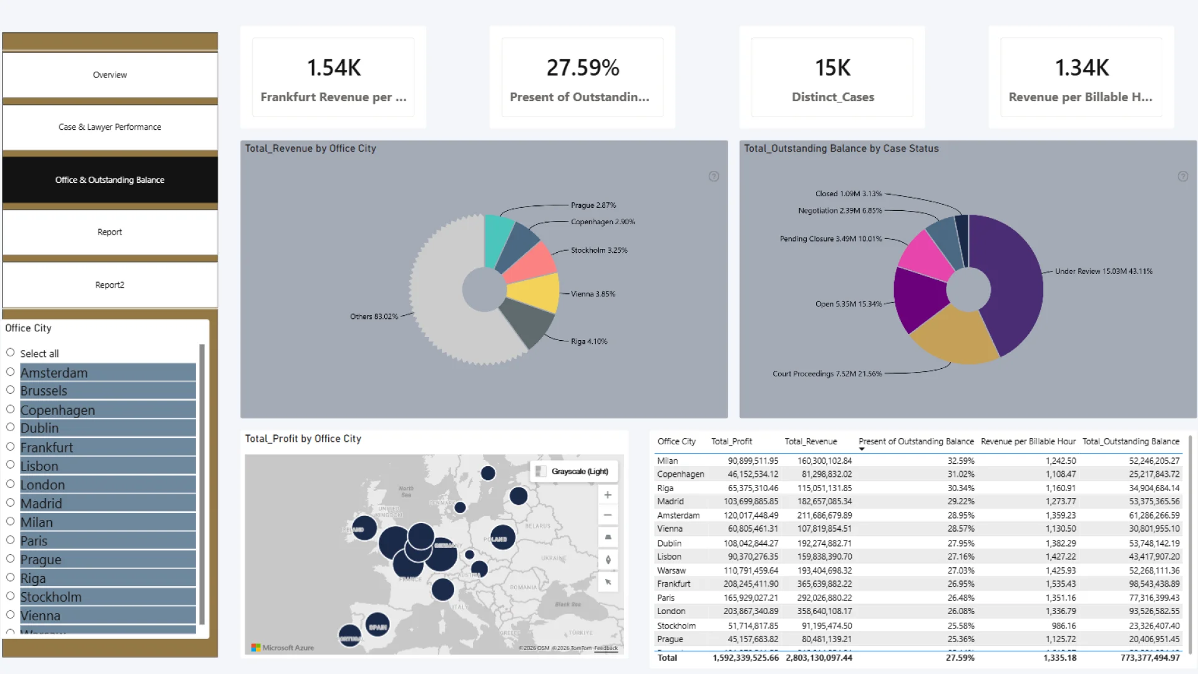
Task: Reset map rotation with the compass icon
Action: point(608,560)
